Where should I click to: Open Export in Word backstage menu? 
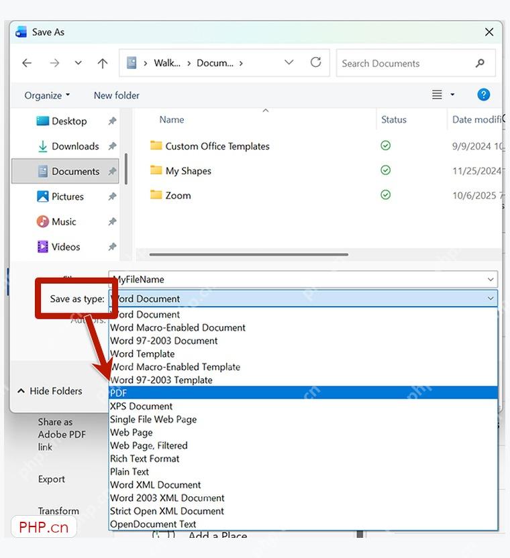(x=52, y=480)
